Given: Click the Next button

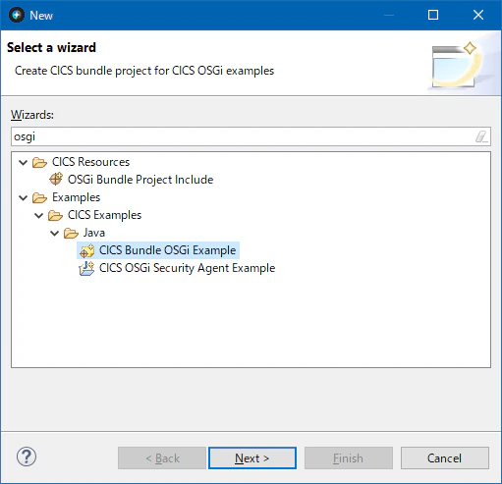Looking at the screenshot, I should click(252, 457).
